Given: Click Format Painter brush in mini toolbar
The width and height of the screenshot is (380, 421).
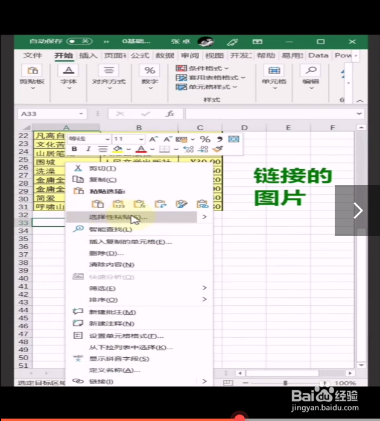Looking at the screenshot, I should [218, 149].
